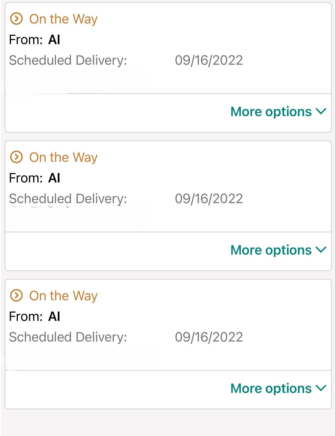Expand More options chevron on the first package
The image size is (335, 436).
[321, 112]
